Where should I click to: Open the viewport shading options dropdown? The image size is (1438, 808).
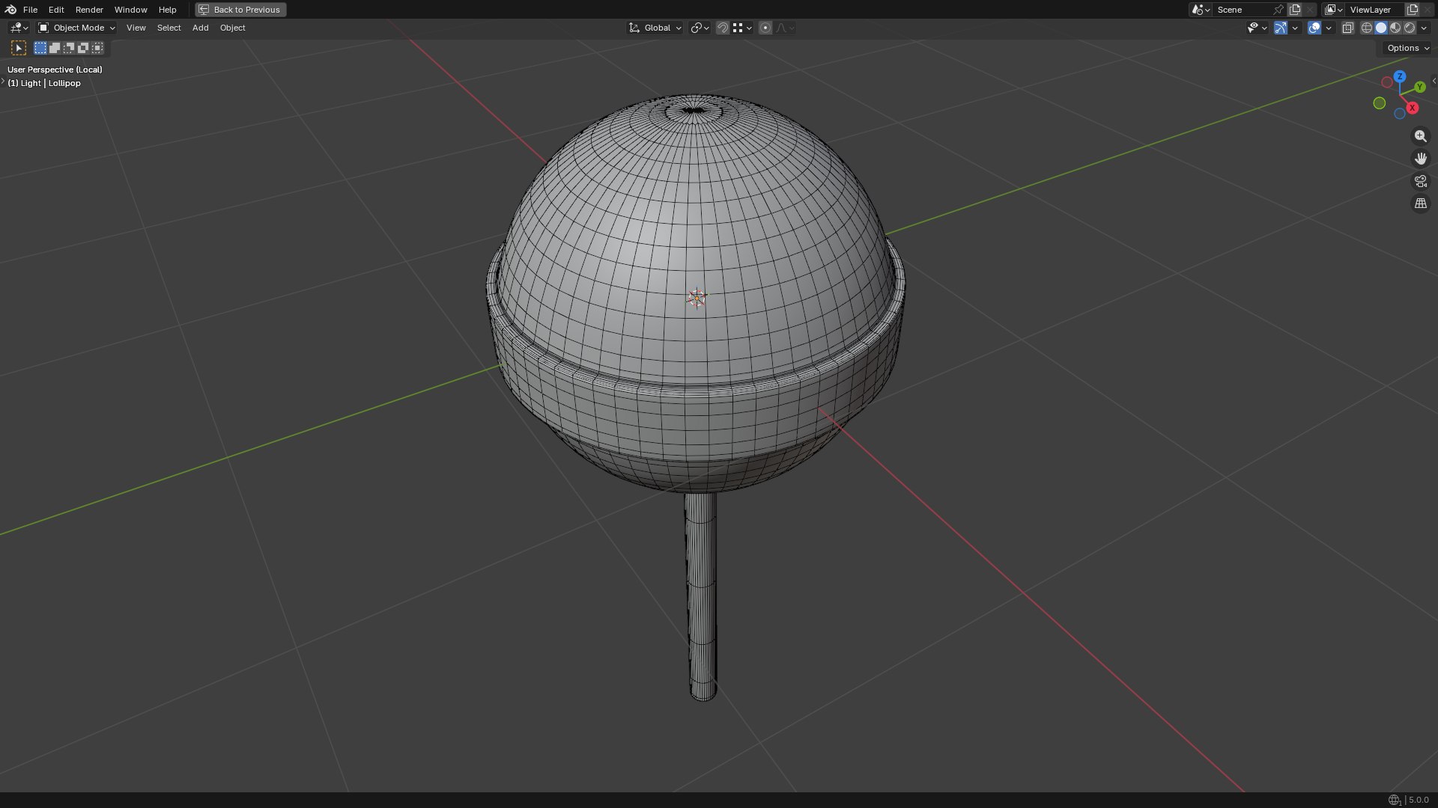tap(1424, 28)
